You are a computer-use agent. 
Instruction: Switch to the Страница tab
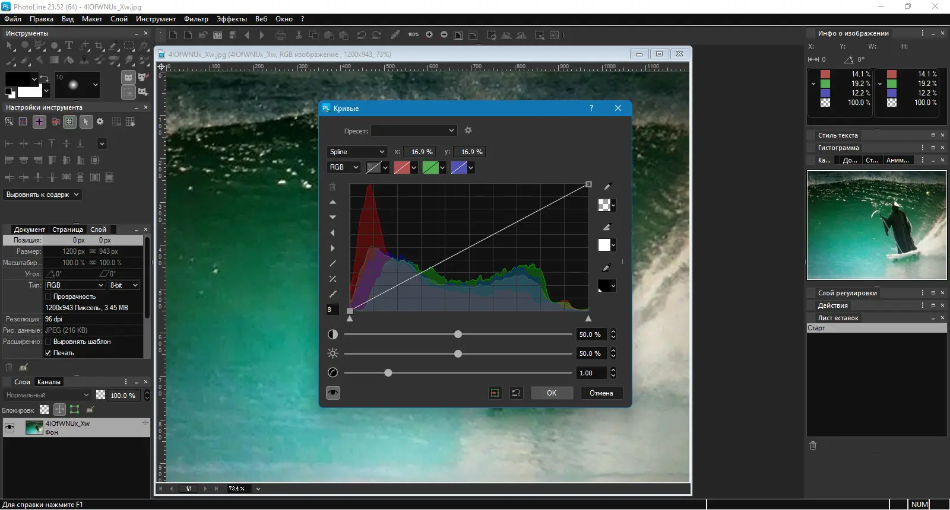click(68, 230)
